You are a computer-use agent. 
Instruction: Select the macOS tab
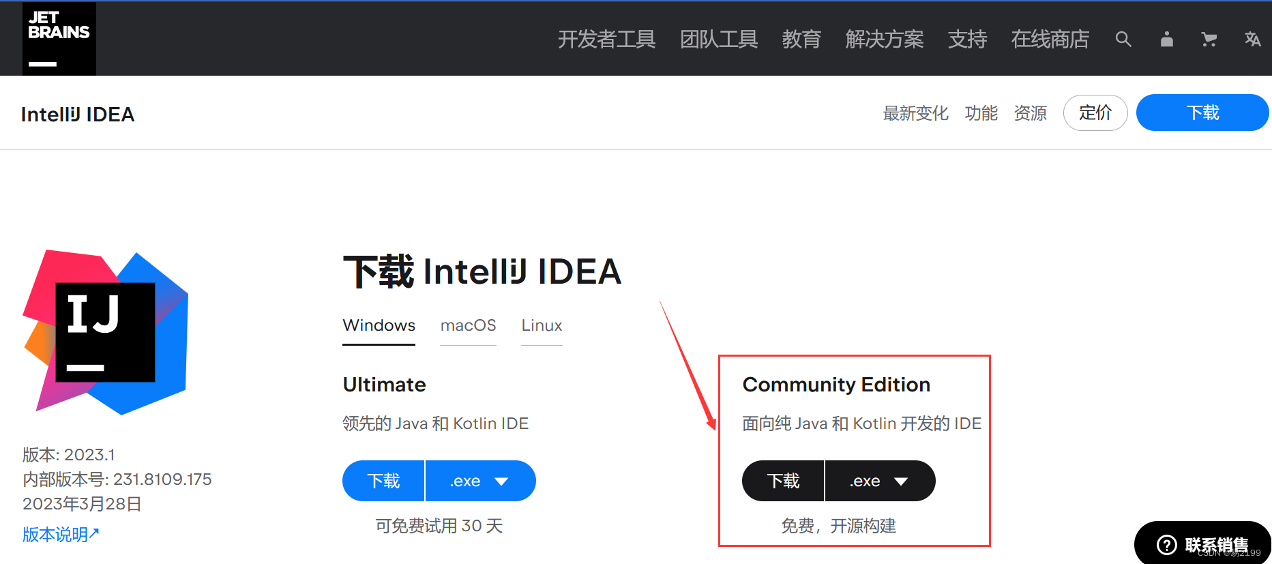click(469, 326)
